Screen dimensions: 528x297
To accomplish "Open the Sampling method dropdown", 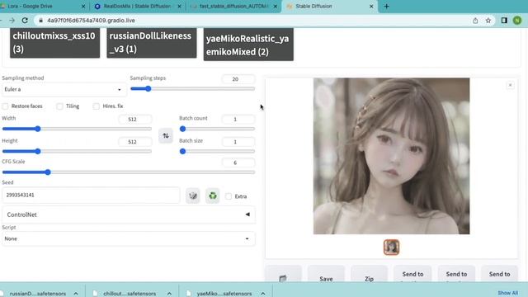I will (x=64, y=90).
